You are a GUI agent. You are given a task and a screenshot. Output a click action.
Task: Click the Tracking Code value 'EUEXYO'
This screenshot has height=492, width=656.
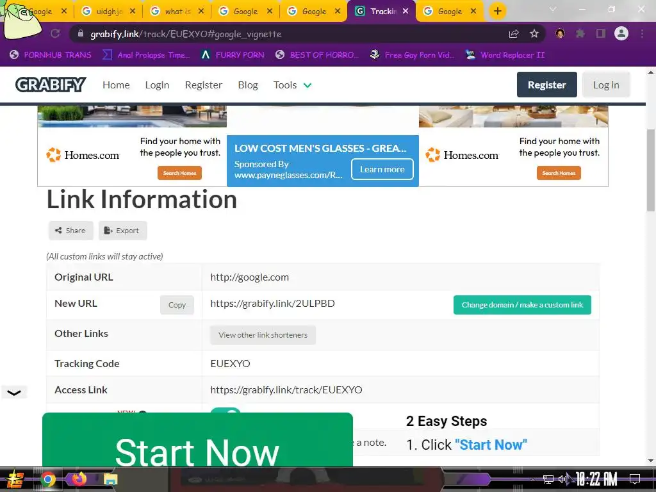click(230, 364)
